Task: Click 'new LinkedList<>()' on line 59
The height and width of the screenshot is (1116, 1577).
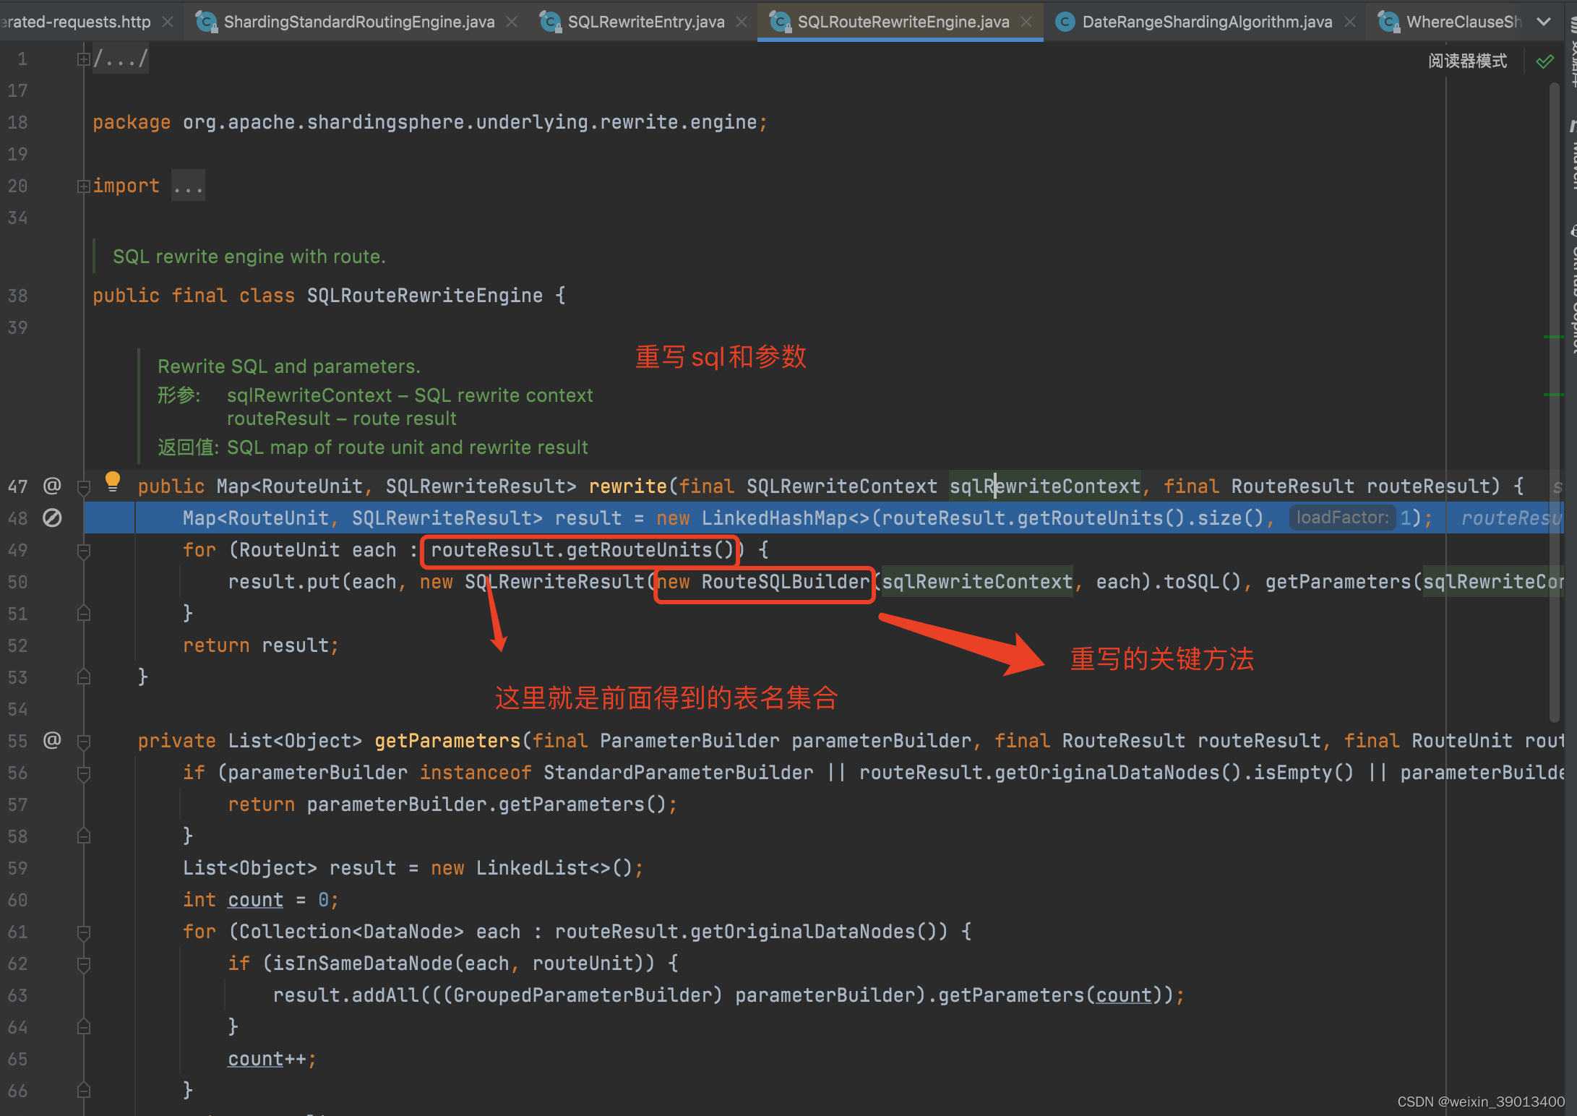Action: coord(533,868)
